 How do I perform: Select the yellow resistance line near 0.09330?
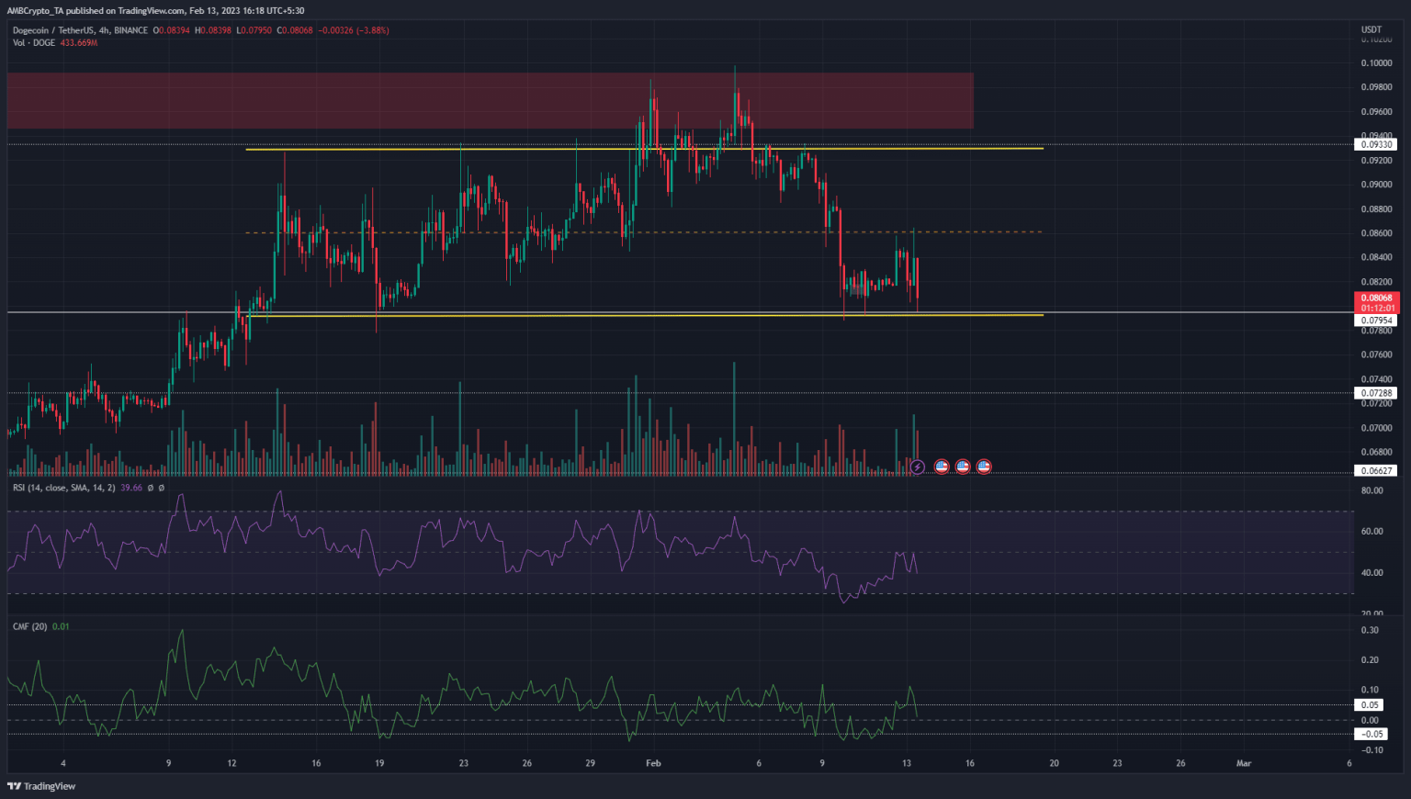(643, 149)
